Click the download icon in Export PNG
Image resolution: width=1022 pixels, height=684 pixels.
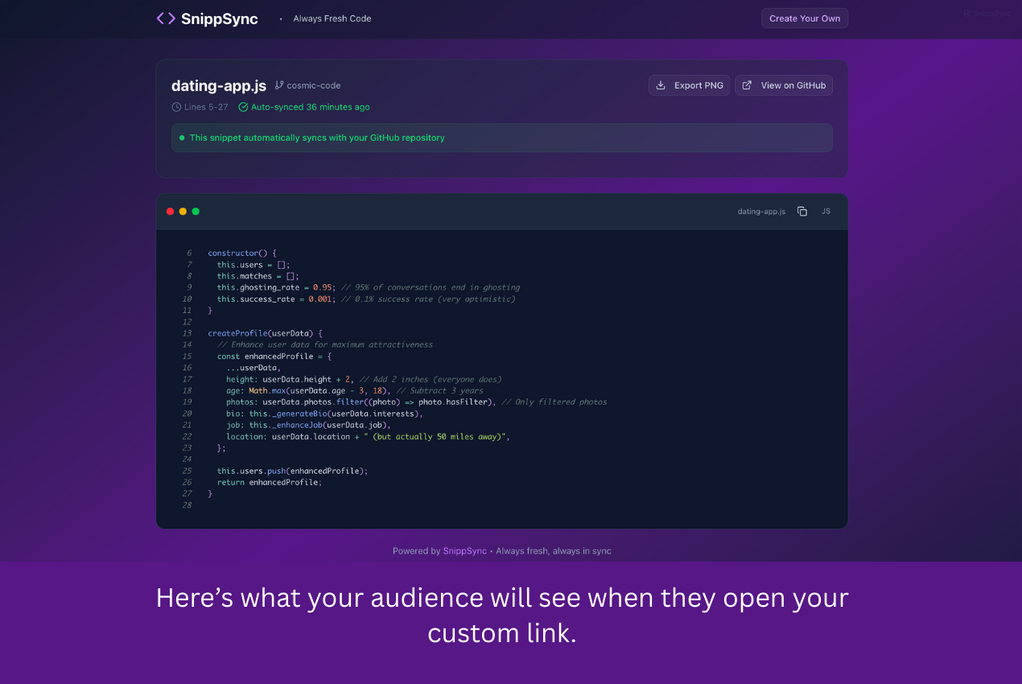click(661, 85)
